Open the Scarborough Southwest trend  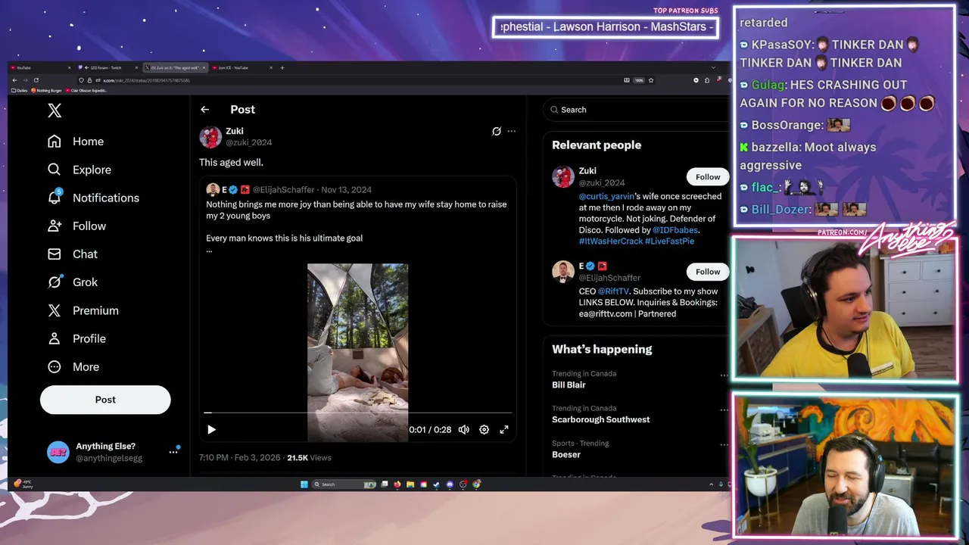point(600,419)
